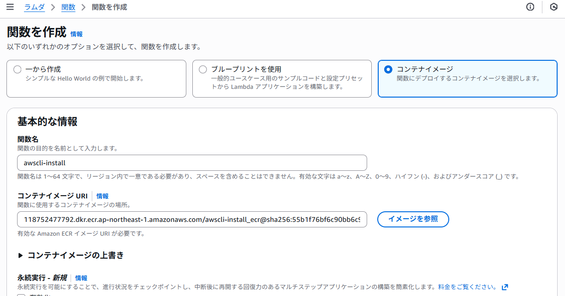Enable the 有効化 checkbox under 永続実行
The image size is (565, 296).
(x=21, y=295)
